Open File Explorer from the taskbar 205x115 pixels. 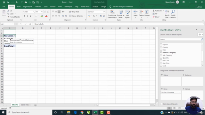69,112
